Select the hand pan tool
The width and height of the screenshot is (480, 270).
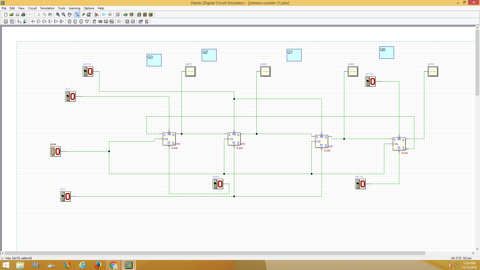coord(69,14)
